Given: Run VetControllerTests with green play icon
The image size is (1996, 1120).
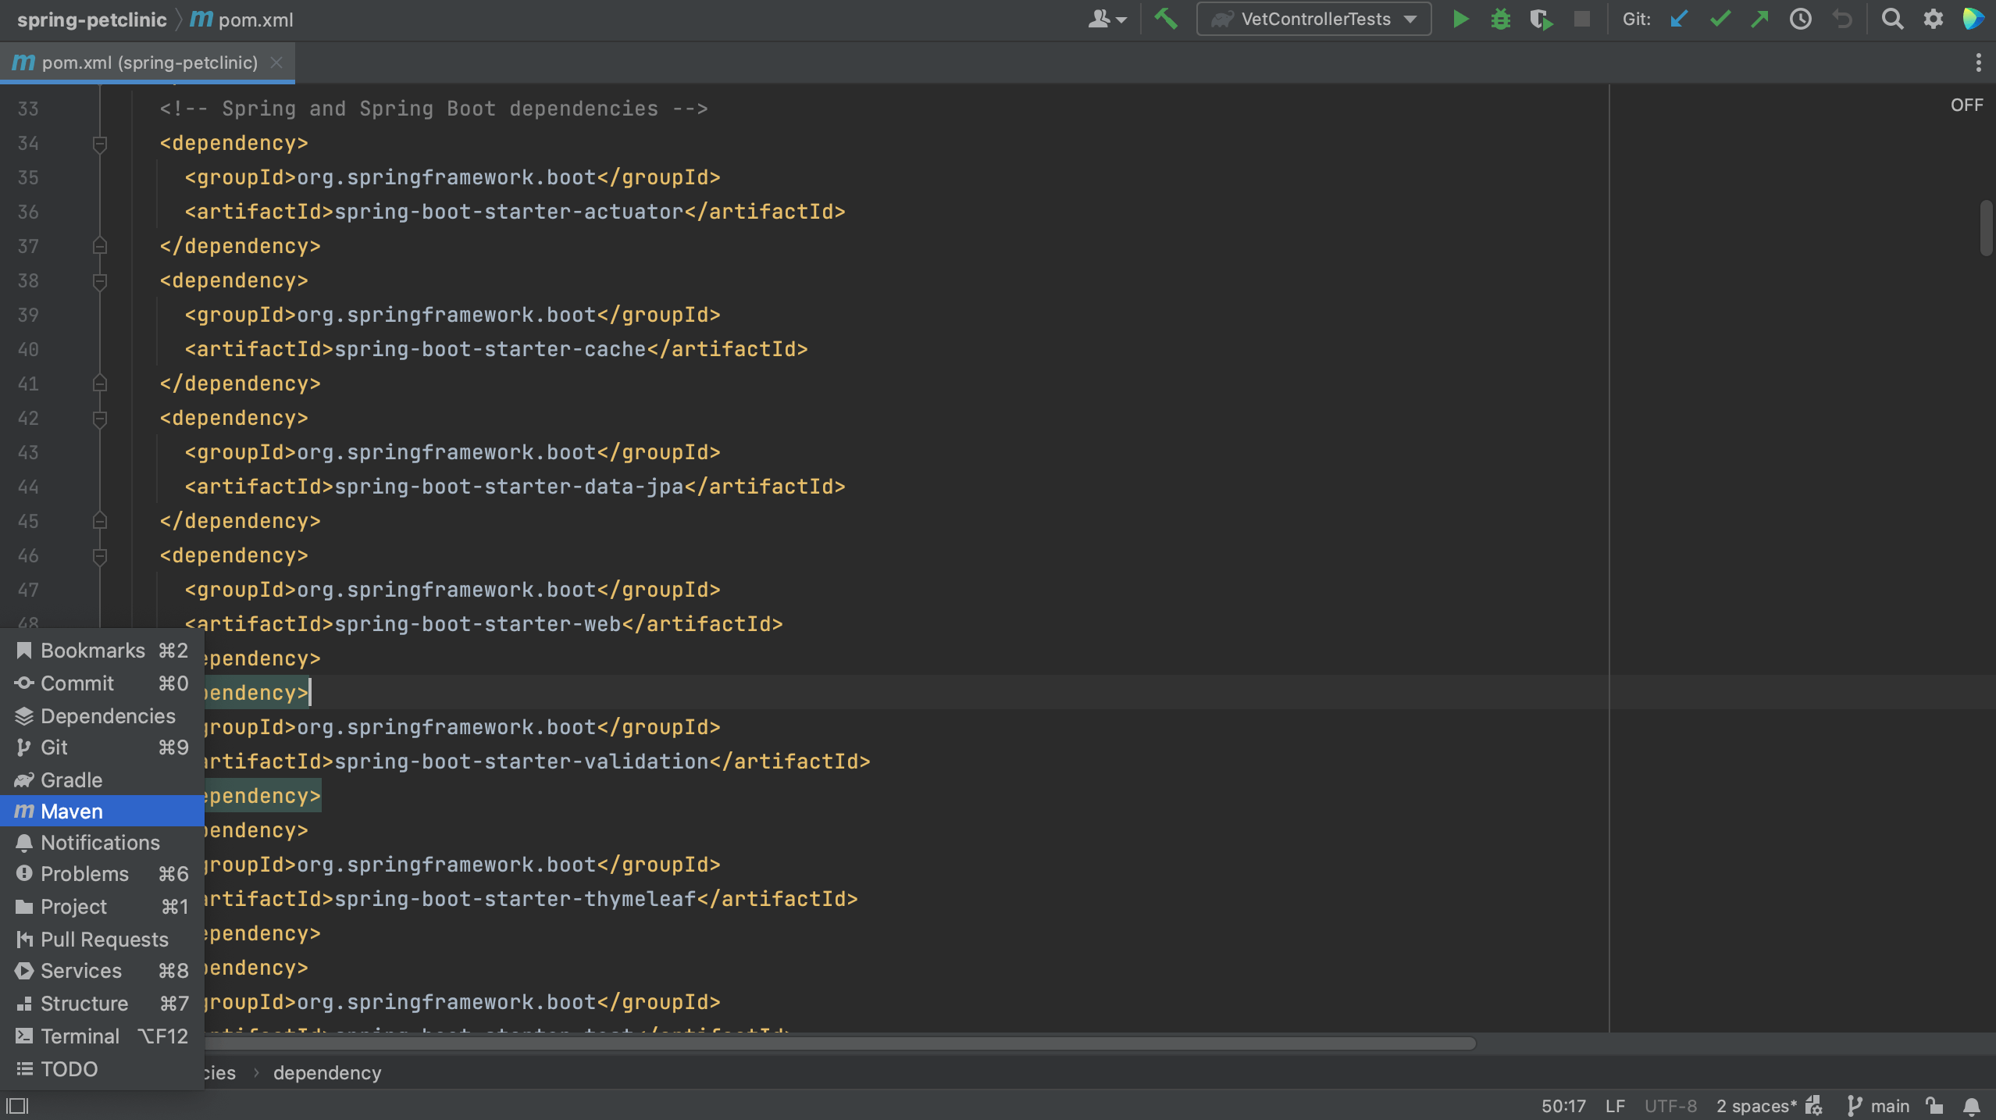Looking at the screenshot, I should [1460, 19].
